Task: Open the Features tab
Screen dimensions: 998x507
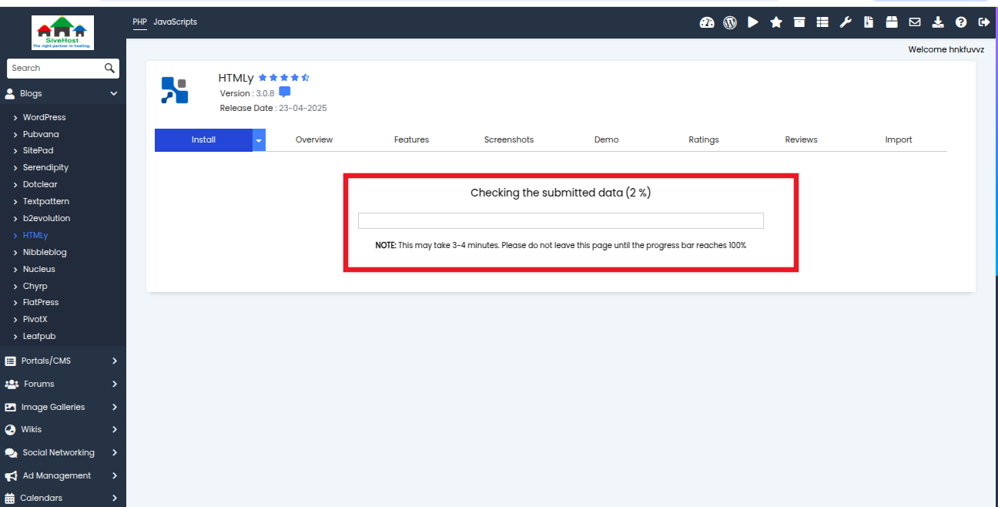Action: [411, 140]
